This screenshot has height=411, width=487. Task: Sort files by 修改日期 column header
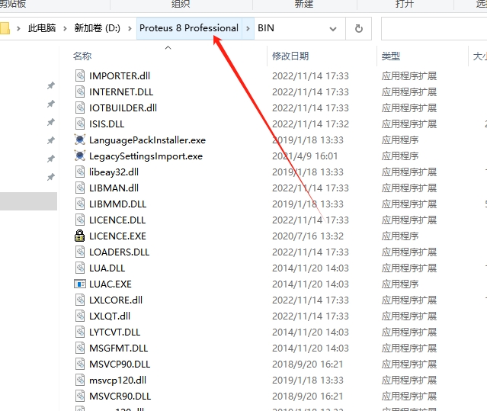[x=290, y=56]
